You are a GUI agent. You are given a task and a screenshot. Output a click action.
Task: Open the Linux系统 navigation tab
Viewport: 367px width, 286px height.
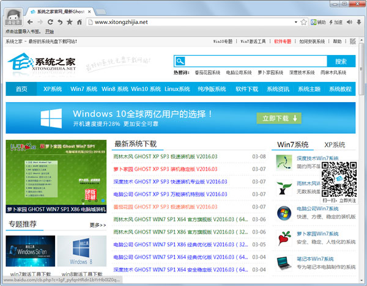click(177, 89)
